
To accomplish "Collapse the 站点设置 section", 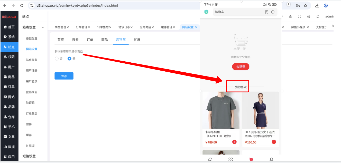I will 43,27.
